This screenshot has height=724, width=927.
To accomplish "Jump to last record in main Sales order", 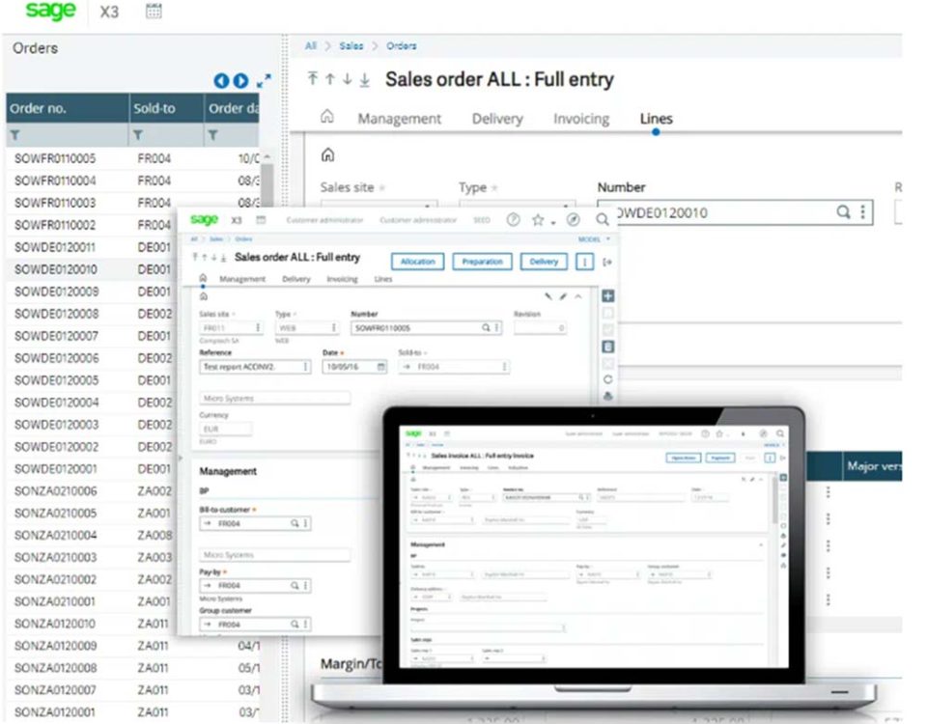I will tap(365, 79).
